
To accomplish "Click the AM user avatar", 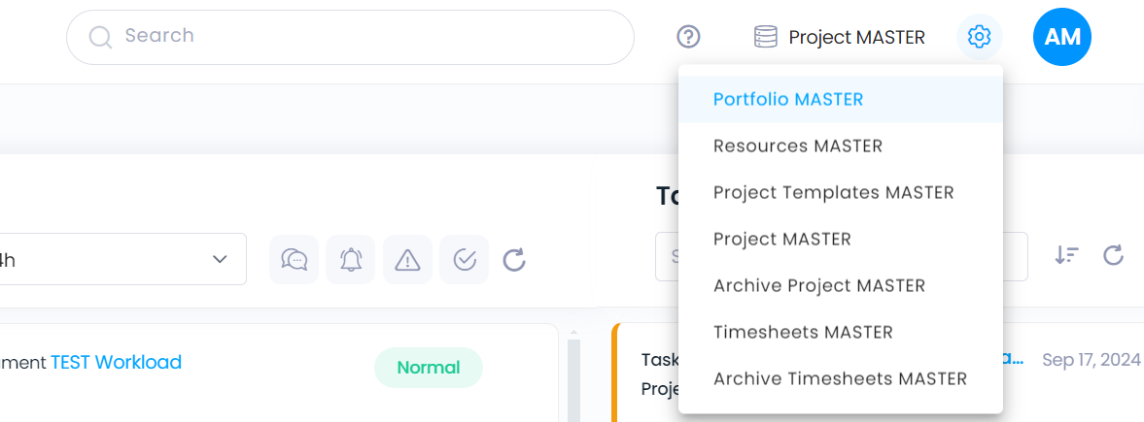I will tap(1061, 37).
